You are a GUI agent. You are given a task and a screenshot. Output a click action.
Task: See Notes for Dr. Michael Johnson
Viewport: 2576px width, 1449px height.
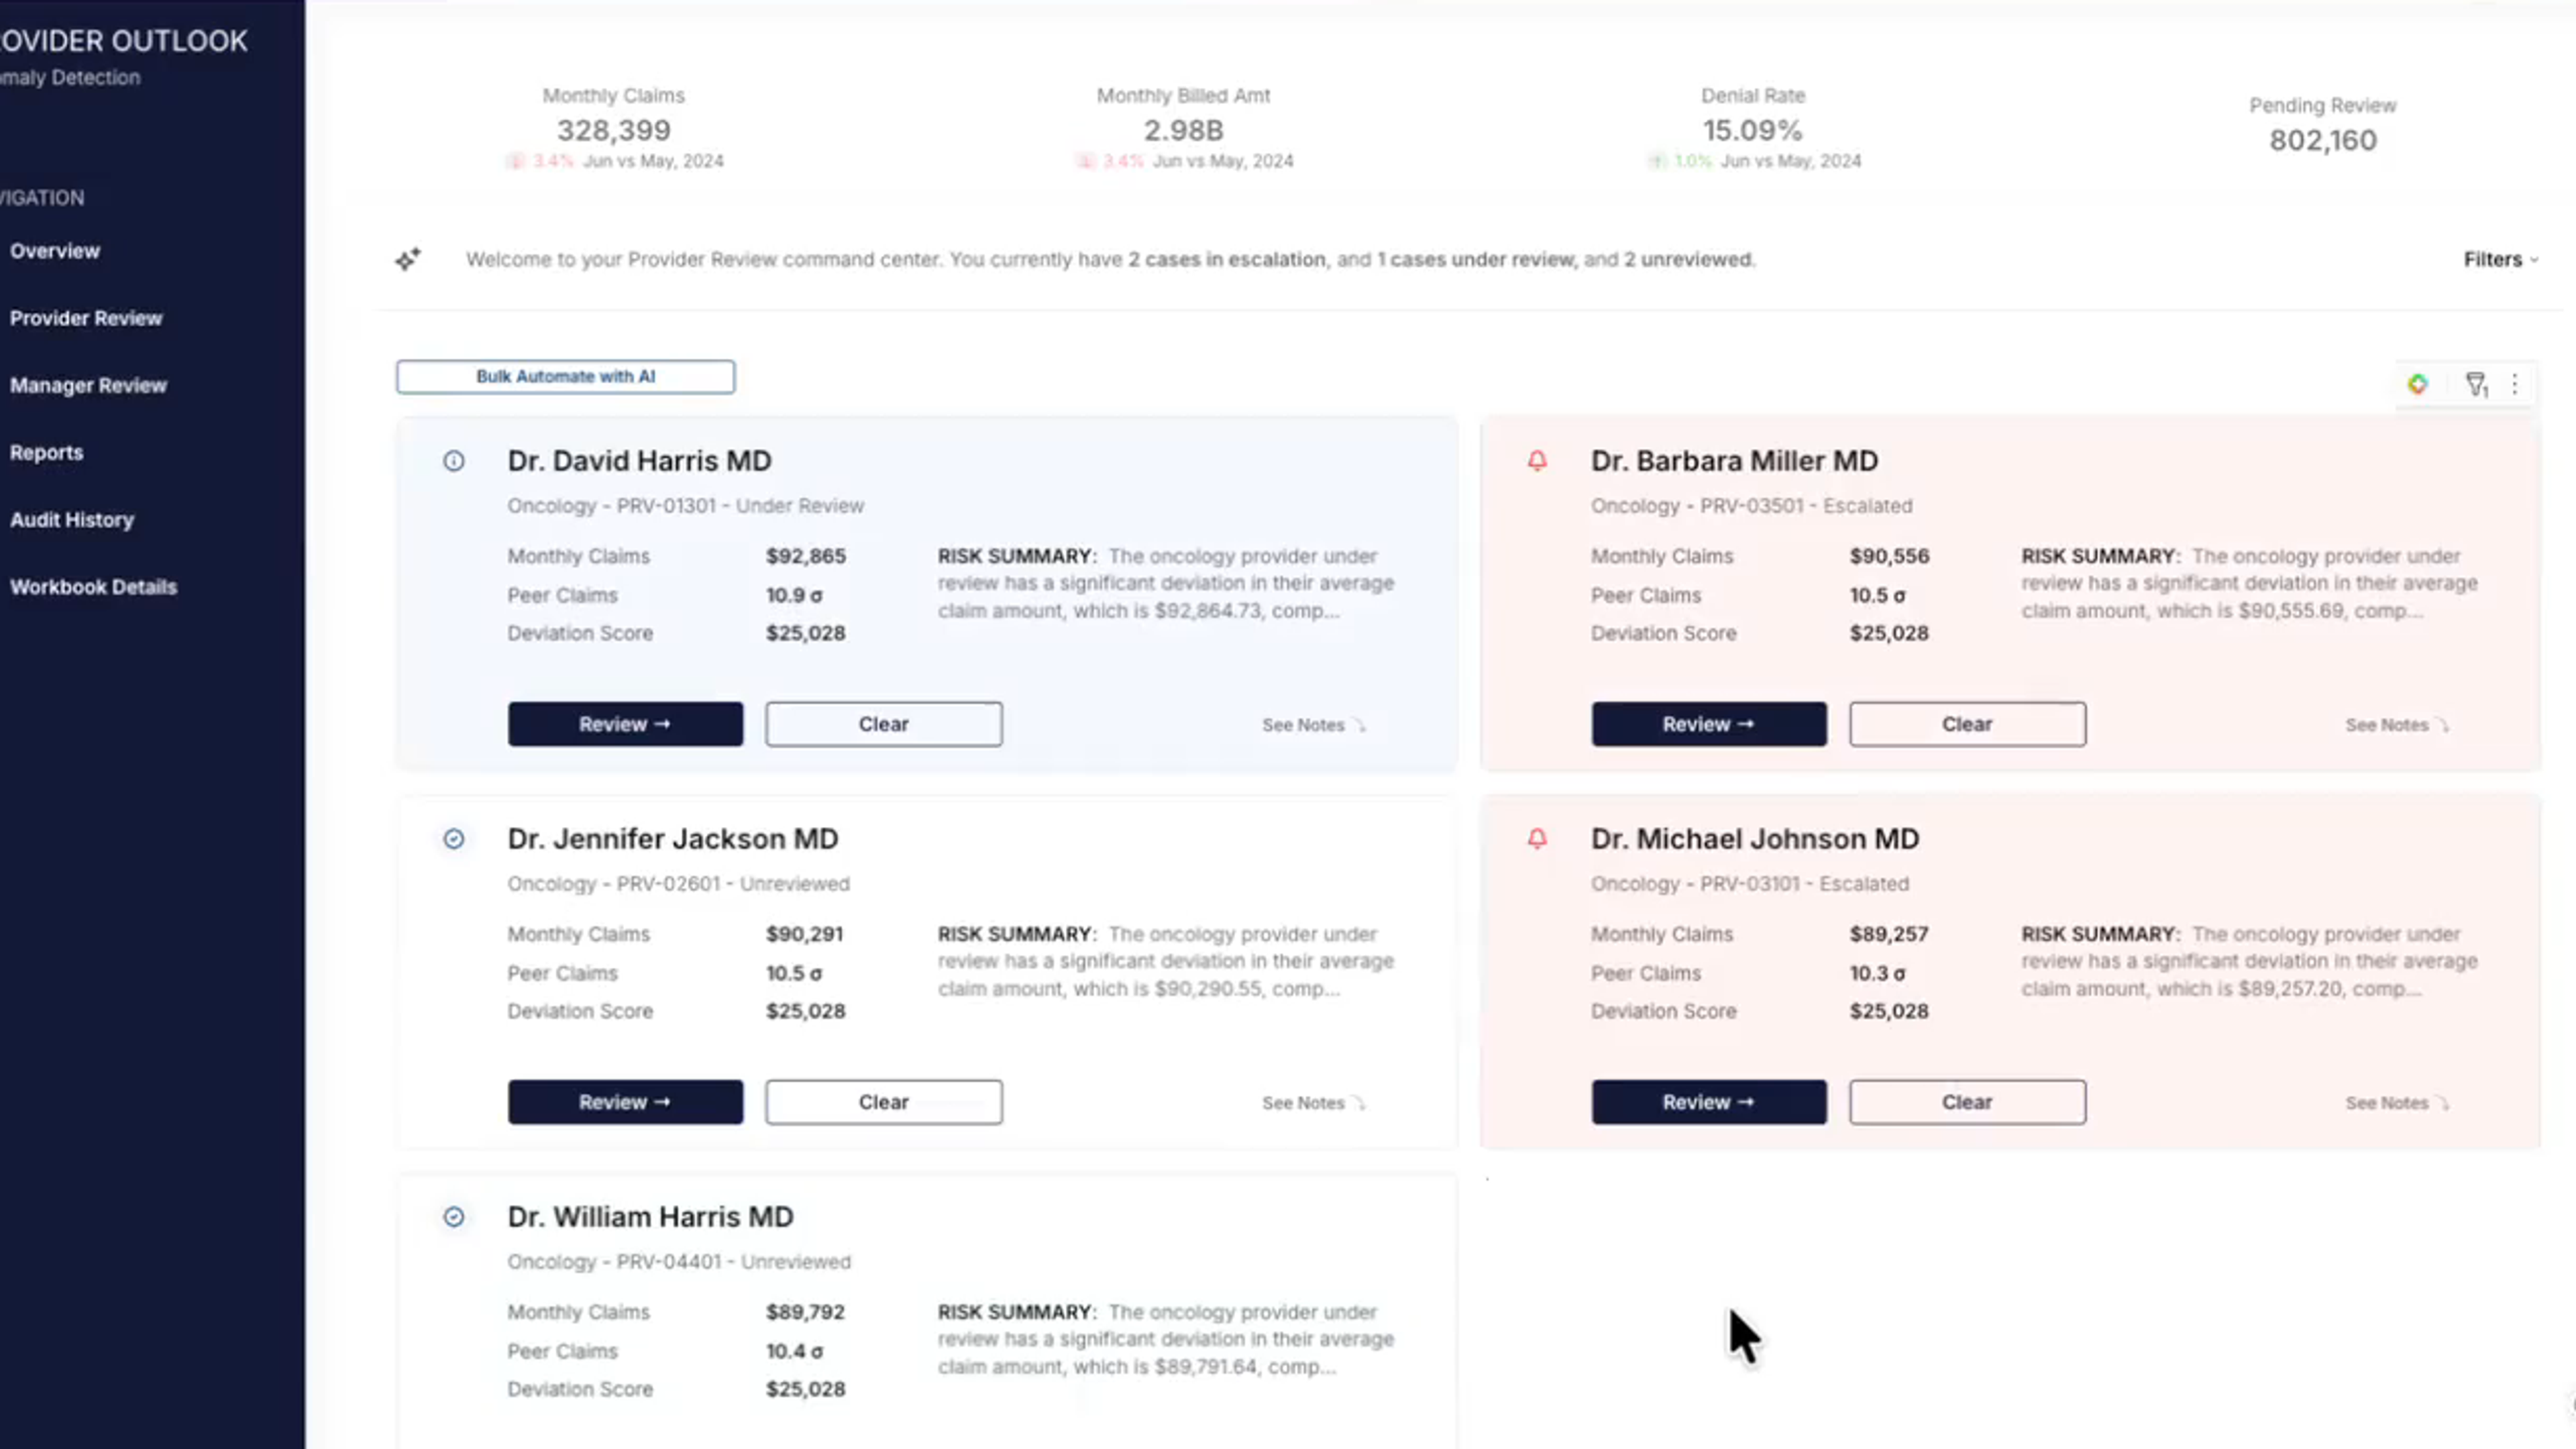[2397, 1103]
